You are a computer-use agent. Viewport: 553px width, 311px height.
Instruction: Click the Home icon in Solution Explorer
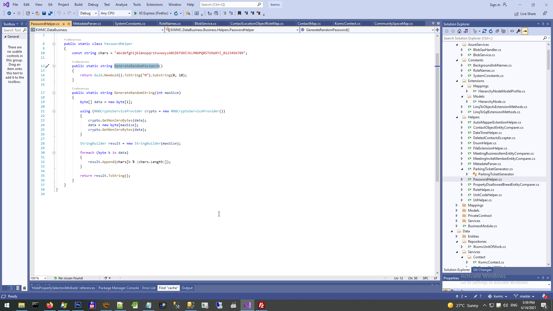[459, 31]
